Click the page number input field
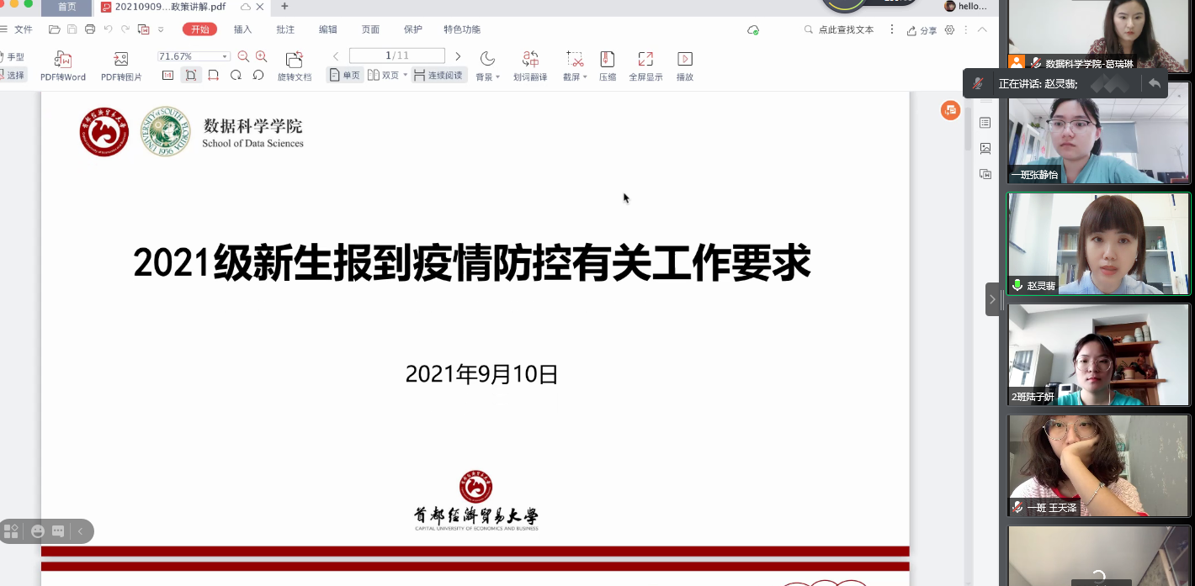The height and width of the screenshot is (586, 1195). (397, 55)
